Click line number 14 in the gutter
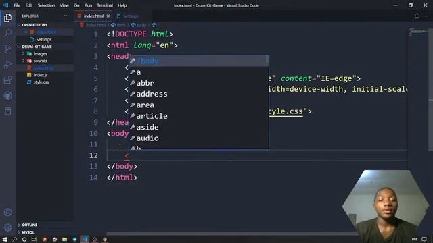The width and height of the screenshot is (433, 243). (93, 178)
